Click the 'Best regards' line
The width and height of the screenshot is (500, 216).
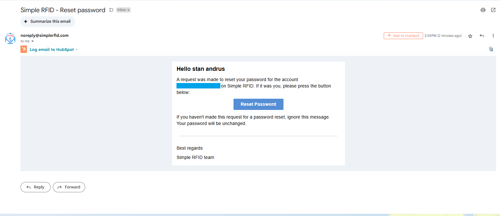(190, 148)
